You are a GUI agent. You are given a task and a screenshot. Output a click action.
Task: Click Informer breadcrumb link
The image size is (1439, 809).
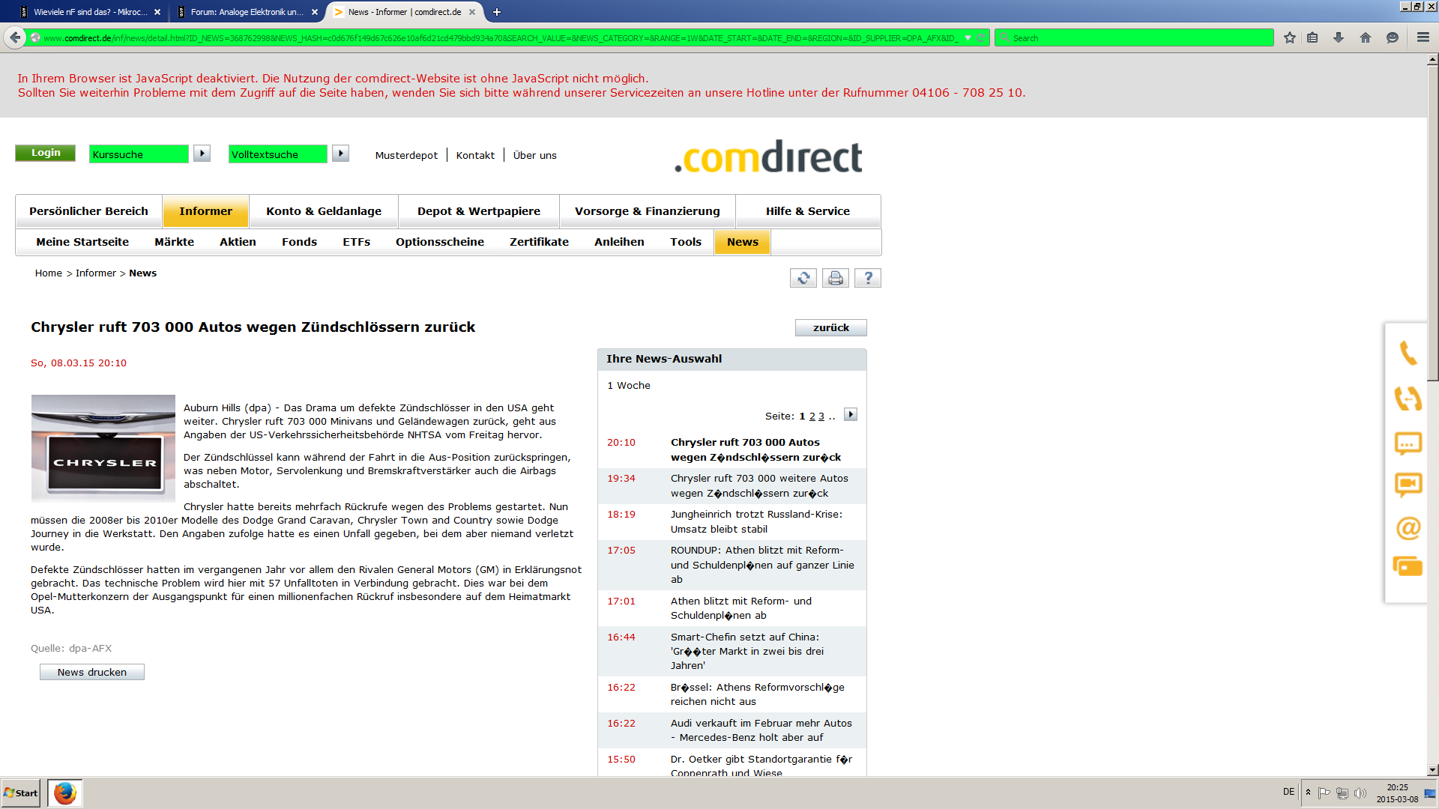click(96, 273)
